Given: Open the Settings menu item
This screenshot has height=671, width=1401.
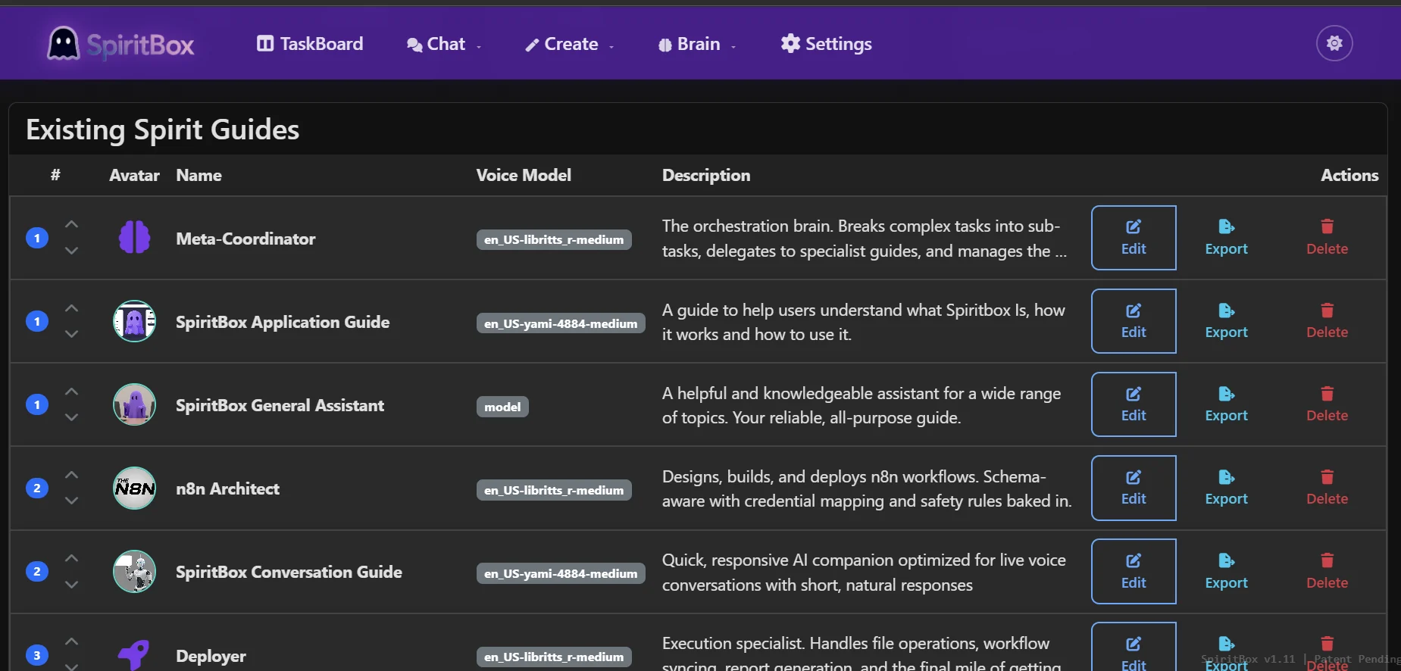Looking at the screenshot, I should [x=827, y=44].
